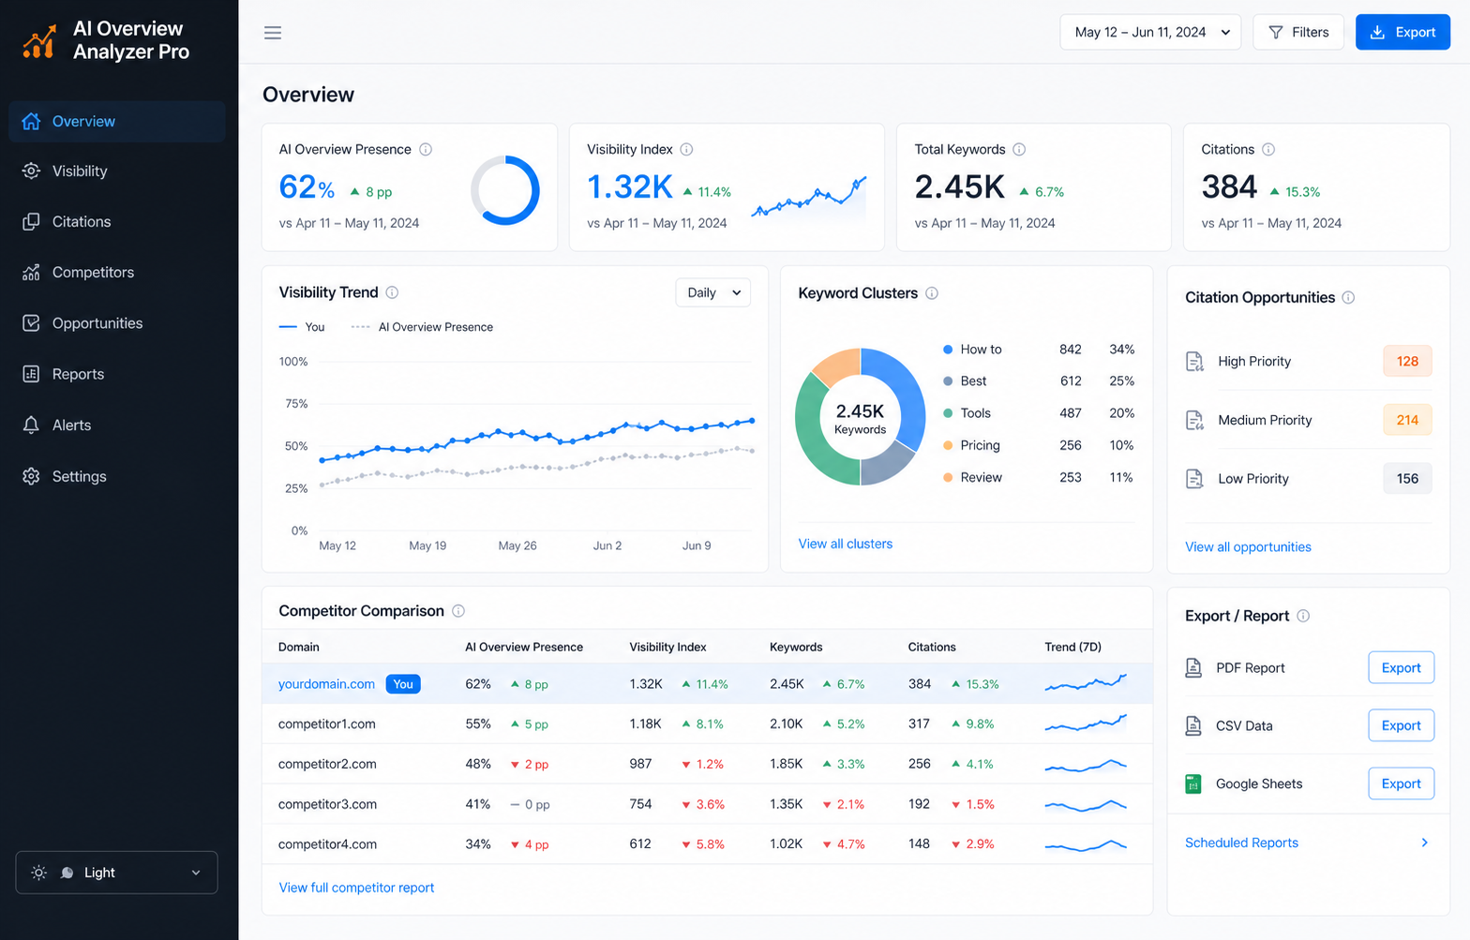This screenshot has height=940, width=1470.
Task: Click competitor3.com row domain
Action: (327, 805)
